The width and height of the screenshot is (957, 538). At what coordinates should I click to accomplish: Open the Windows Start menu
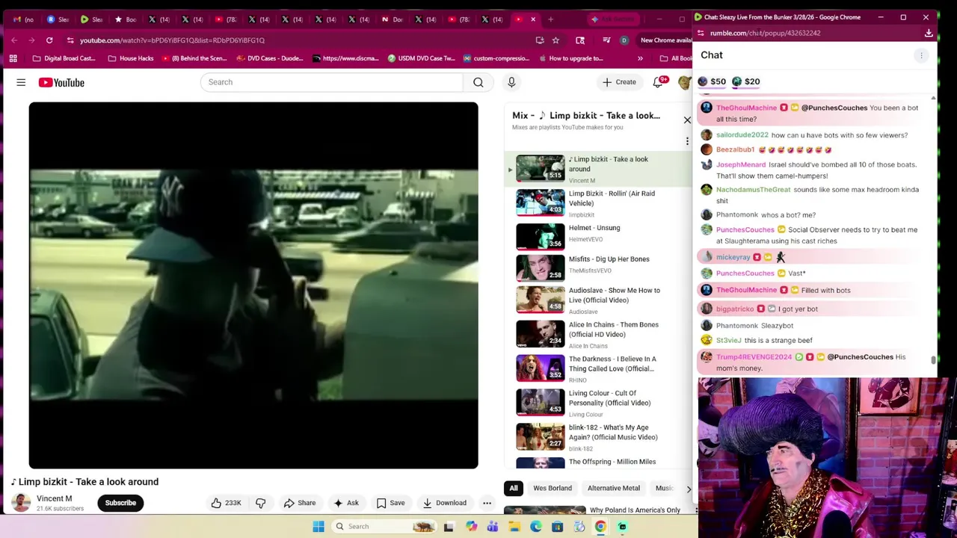click(x=319, y=527)
